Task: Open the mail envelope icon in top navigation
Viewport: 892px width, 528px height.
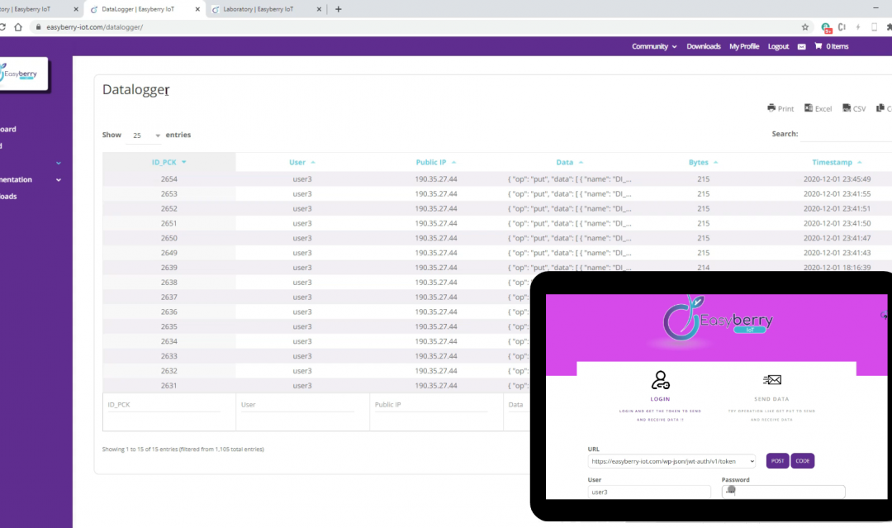Action: (x=801, y=46)
